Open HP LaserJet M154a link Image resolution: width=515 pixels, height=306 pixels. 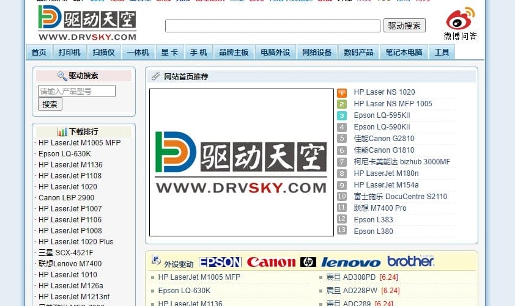point(387,185)
